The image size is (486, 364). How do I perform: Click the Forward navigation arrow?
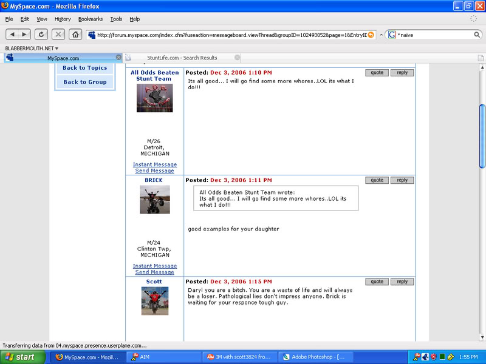tap(25, 34)
